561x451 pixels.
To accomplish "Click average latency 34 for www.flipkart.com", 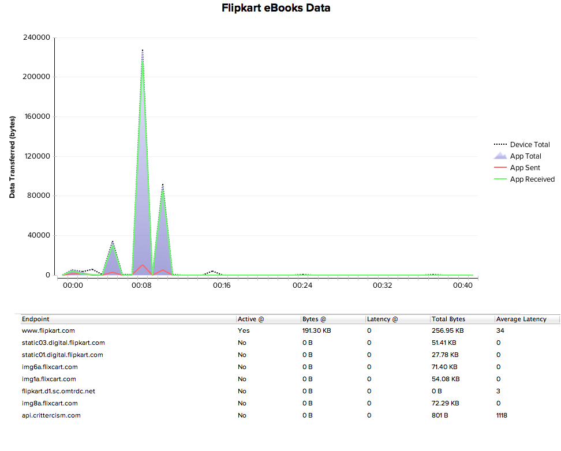I will (x=500, y=330).
